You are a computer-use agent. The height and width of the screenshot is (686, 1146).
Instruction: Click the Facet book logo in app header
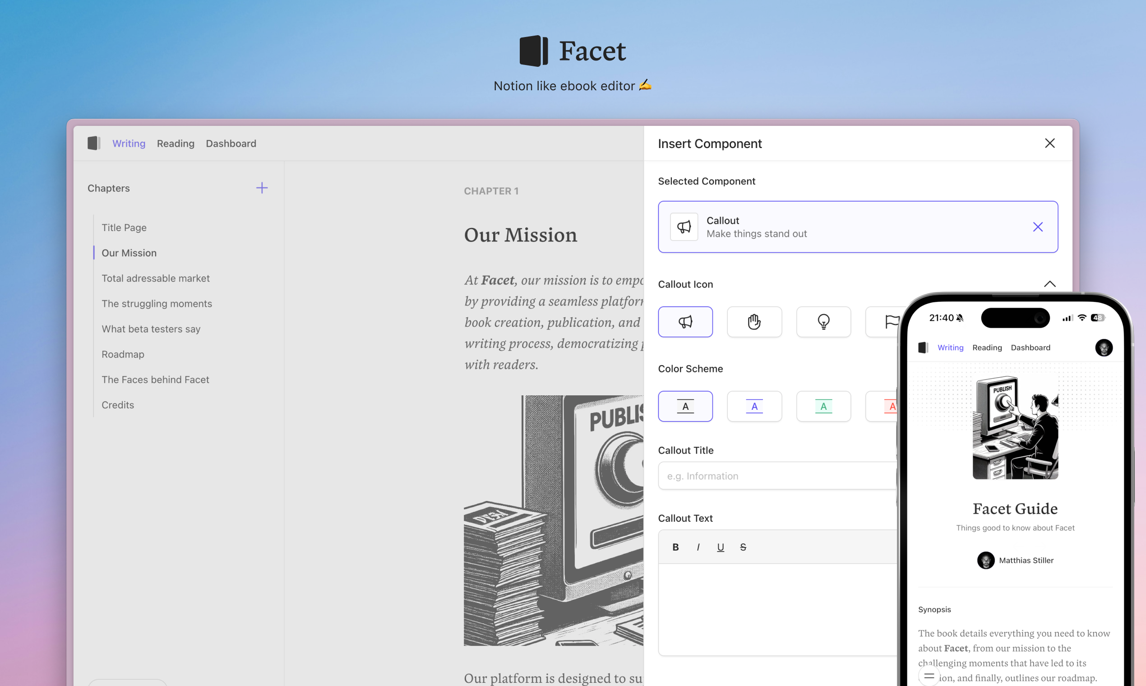(94, 144)
